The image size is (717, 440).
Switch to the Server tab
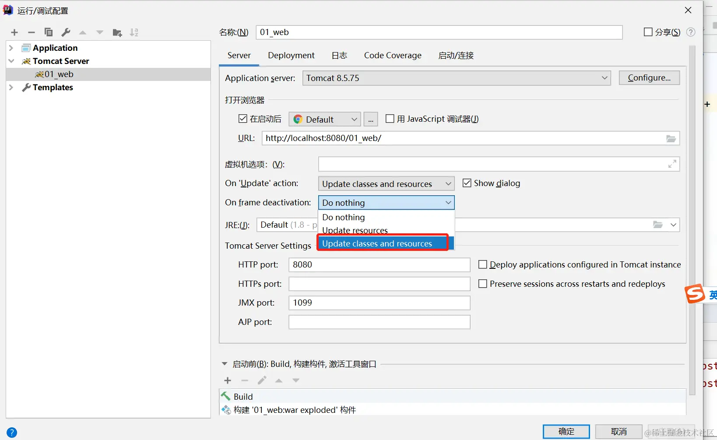pyautogui.click(x=239, y=56)
